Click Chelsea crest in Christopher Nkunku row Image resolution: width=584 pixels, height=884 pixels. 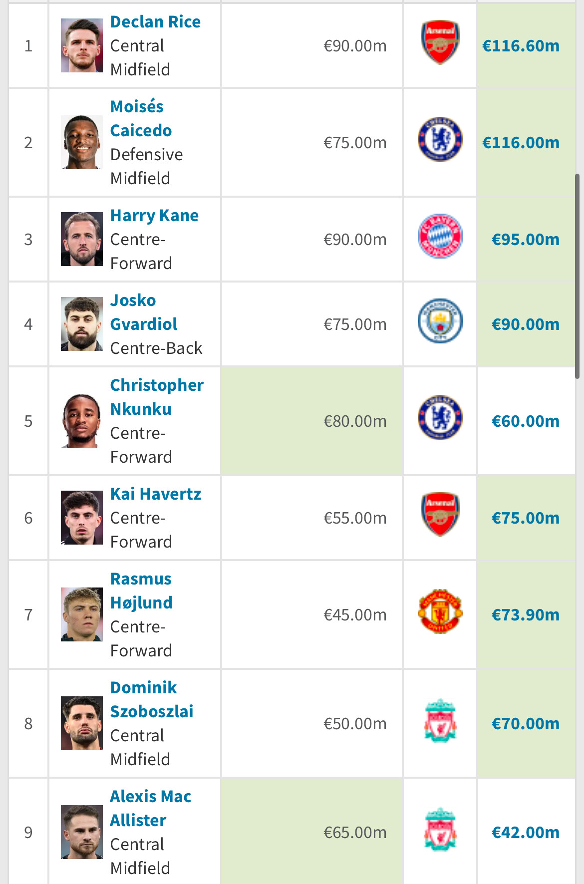[x=440, y=418]
